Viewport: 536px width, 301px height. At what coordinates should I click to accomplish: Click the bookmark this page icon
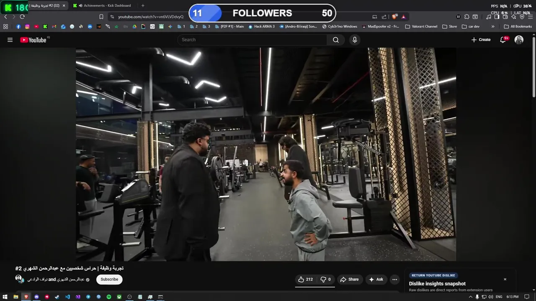tap(101, 17)
